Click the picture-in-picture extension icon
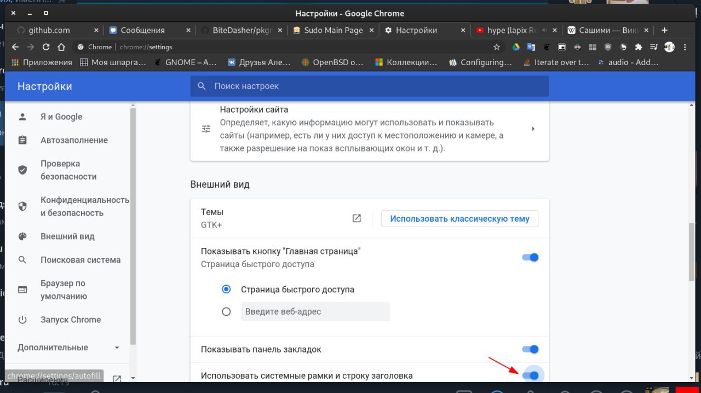The width and height of the screenshot is (701, 393). click(x=561, y=47)
